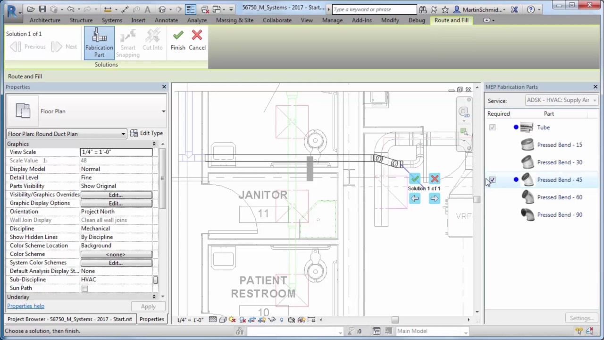Toggle Sun Path icon in the view control bar
This screenshot has height=340, width=604.
pos(232,320)
